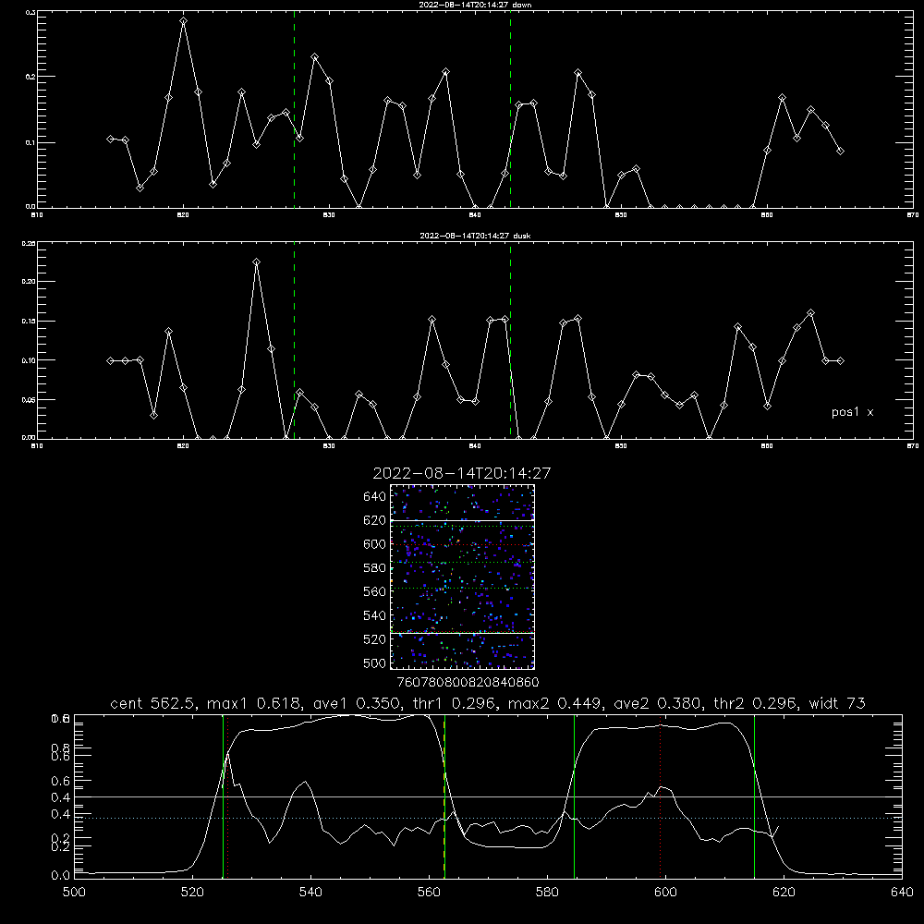Click the green vertical line at 615 in bottom plot
Image resolution: width=924 pixels, height=924 pixels.
pos(754,796)
